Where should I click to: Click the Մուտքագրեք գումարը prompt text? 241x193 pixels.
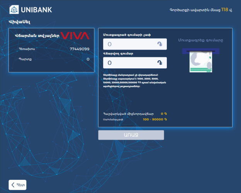[x=200, y=40]
